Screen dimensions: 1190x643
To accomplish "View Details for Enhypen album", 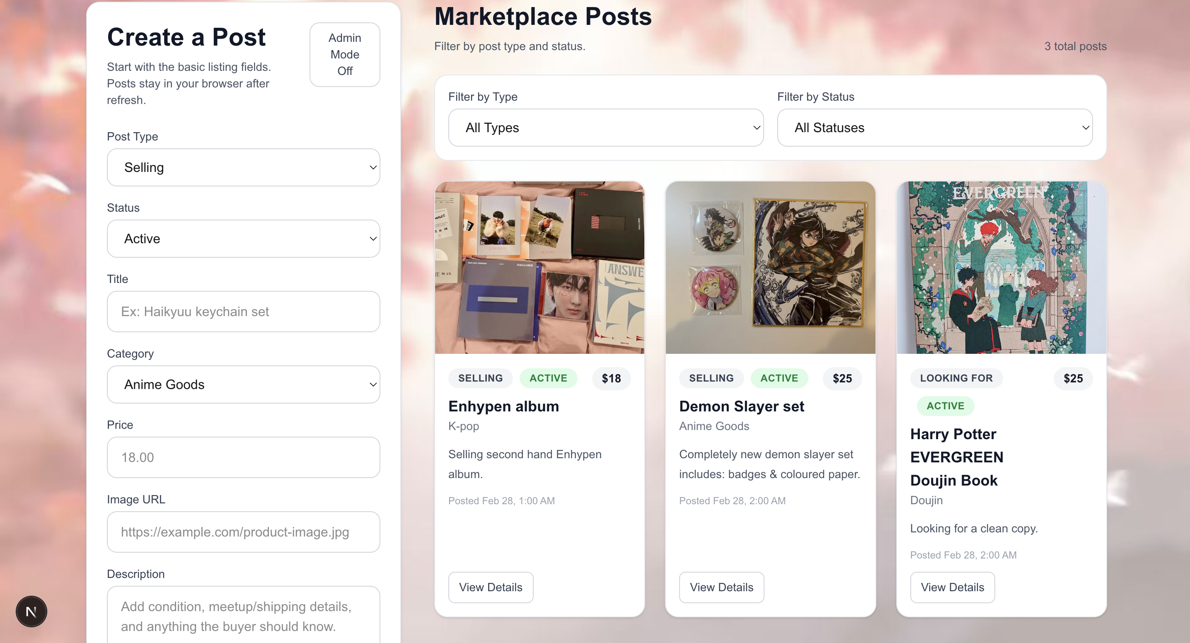I will [491, 587].
